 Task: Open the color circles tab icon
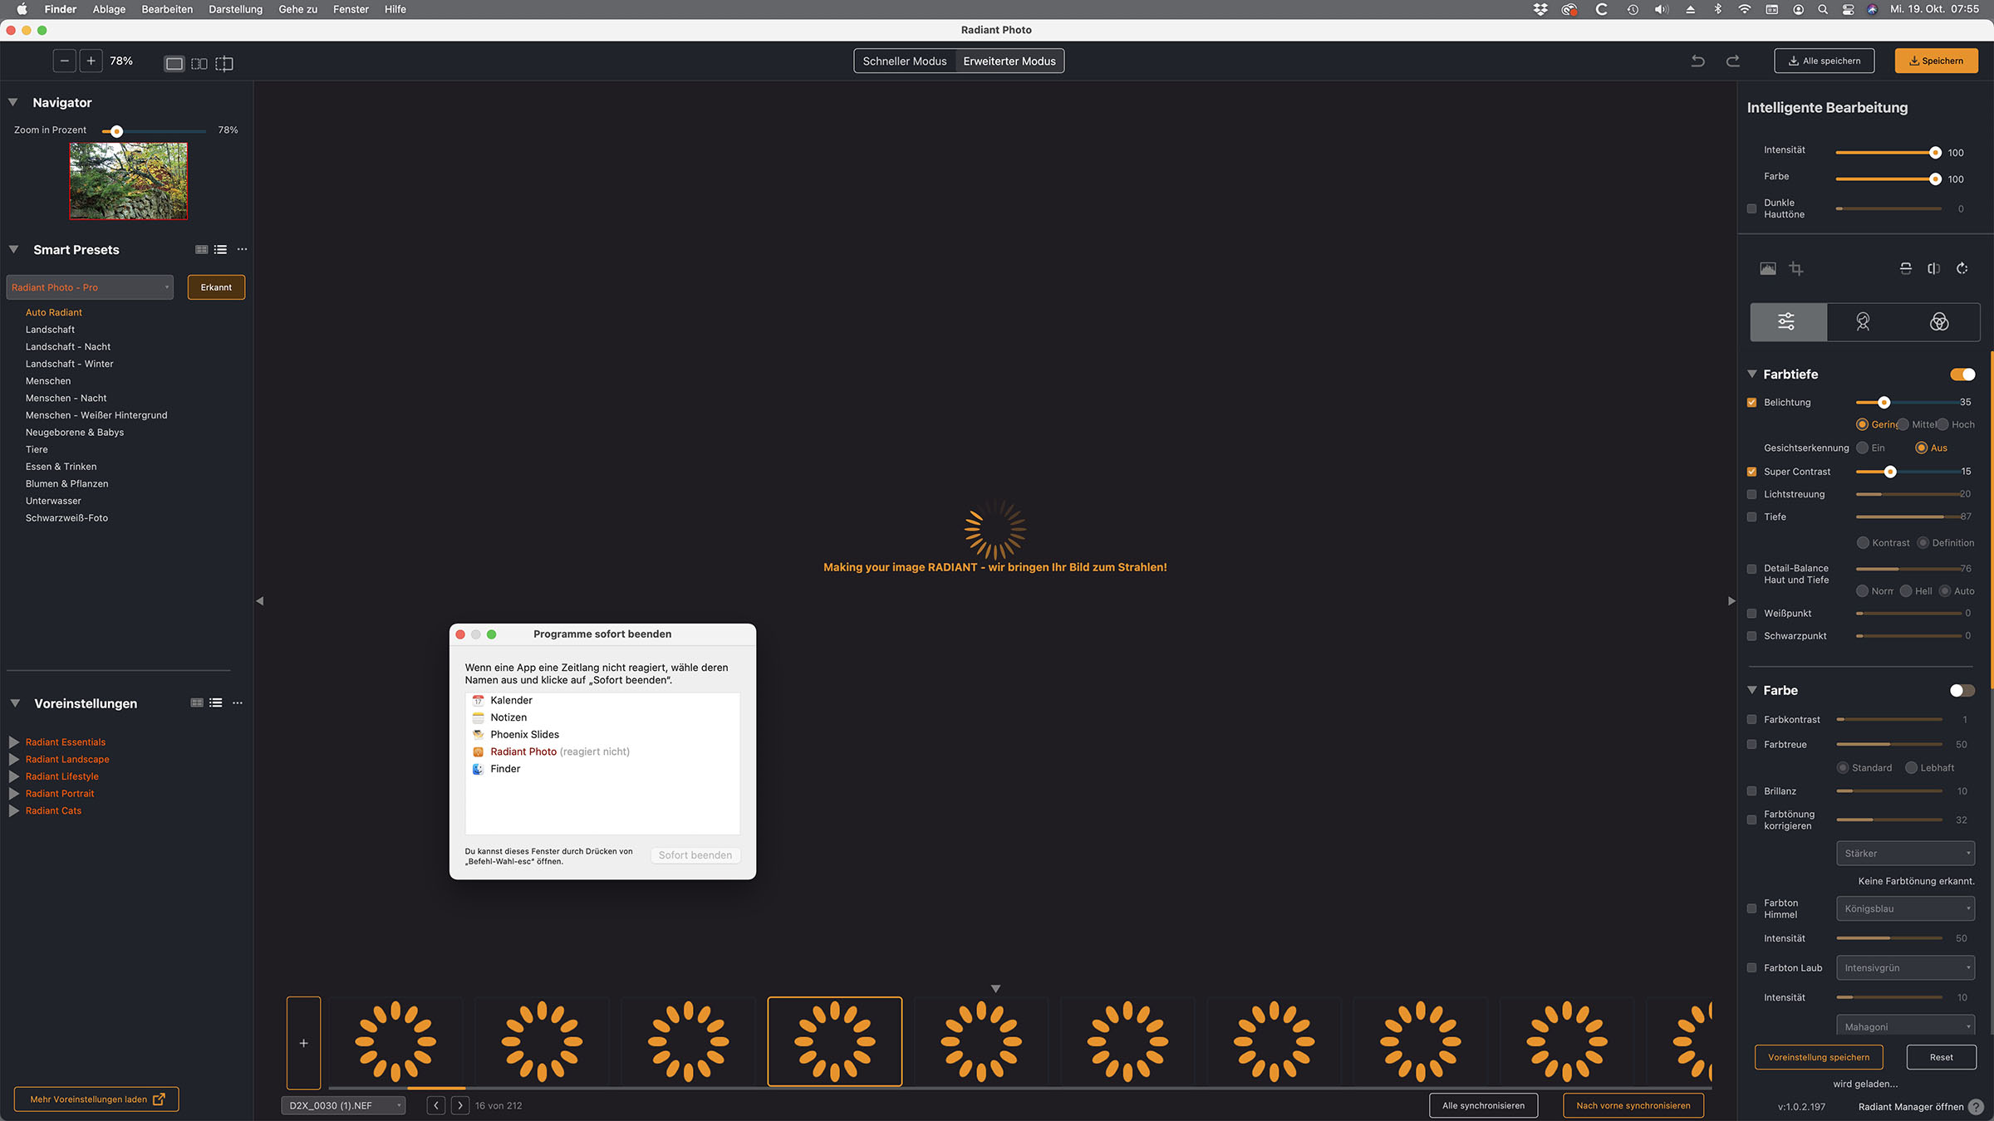(x=1939, y=322)
